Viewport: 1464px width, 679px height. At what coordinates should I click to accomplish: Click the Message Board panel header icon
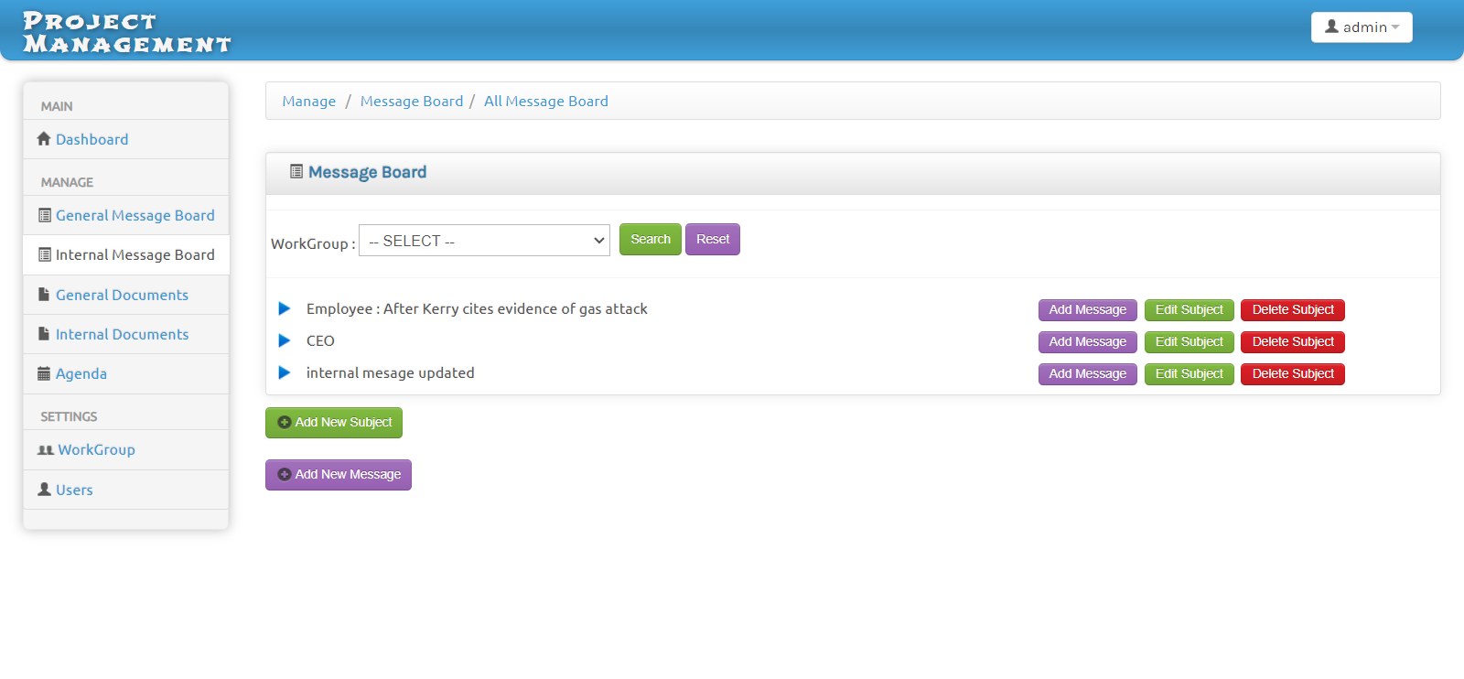pyautogui.click(x=296, y=171)
